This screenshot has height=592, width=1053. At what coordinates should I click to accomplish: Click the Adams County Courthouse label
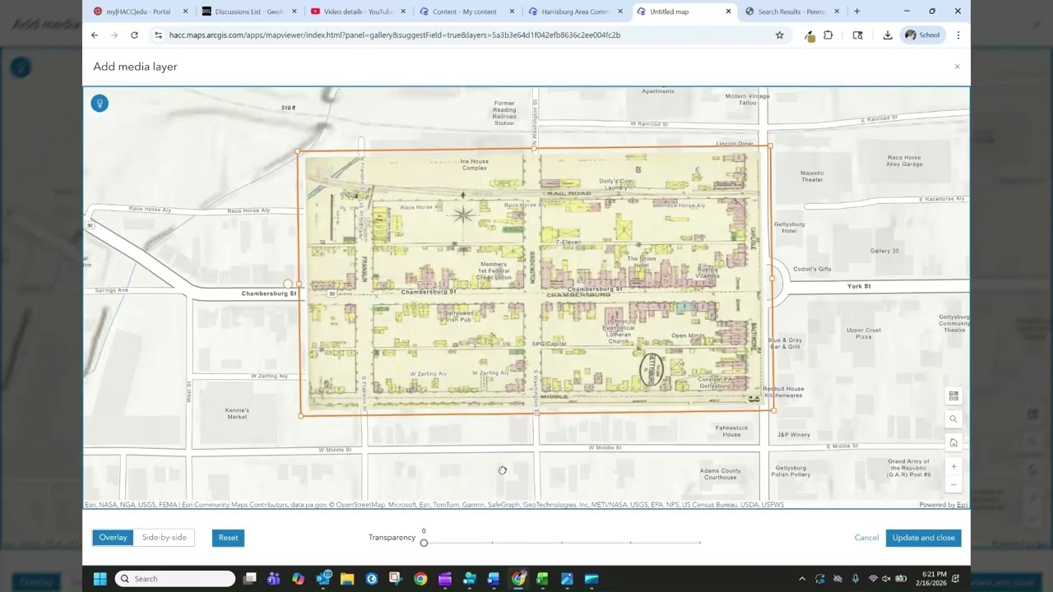coord(721,474)
